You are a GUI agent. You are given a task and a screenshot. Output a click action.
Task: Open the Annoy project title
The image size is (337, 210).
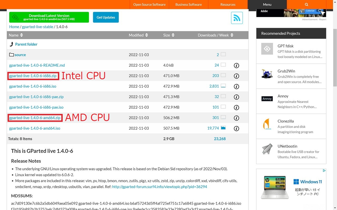(x=283, y=96)
